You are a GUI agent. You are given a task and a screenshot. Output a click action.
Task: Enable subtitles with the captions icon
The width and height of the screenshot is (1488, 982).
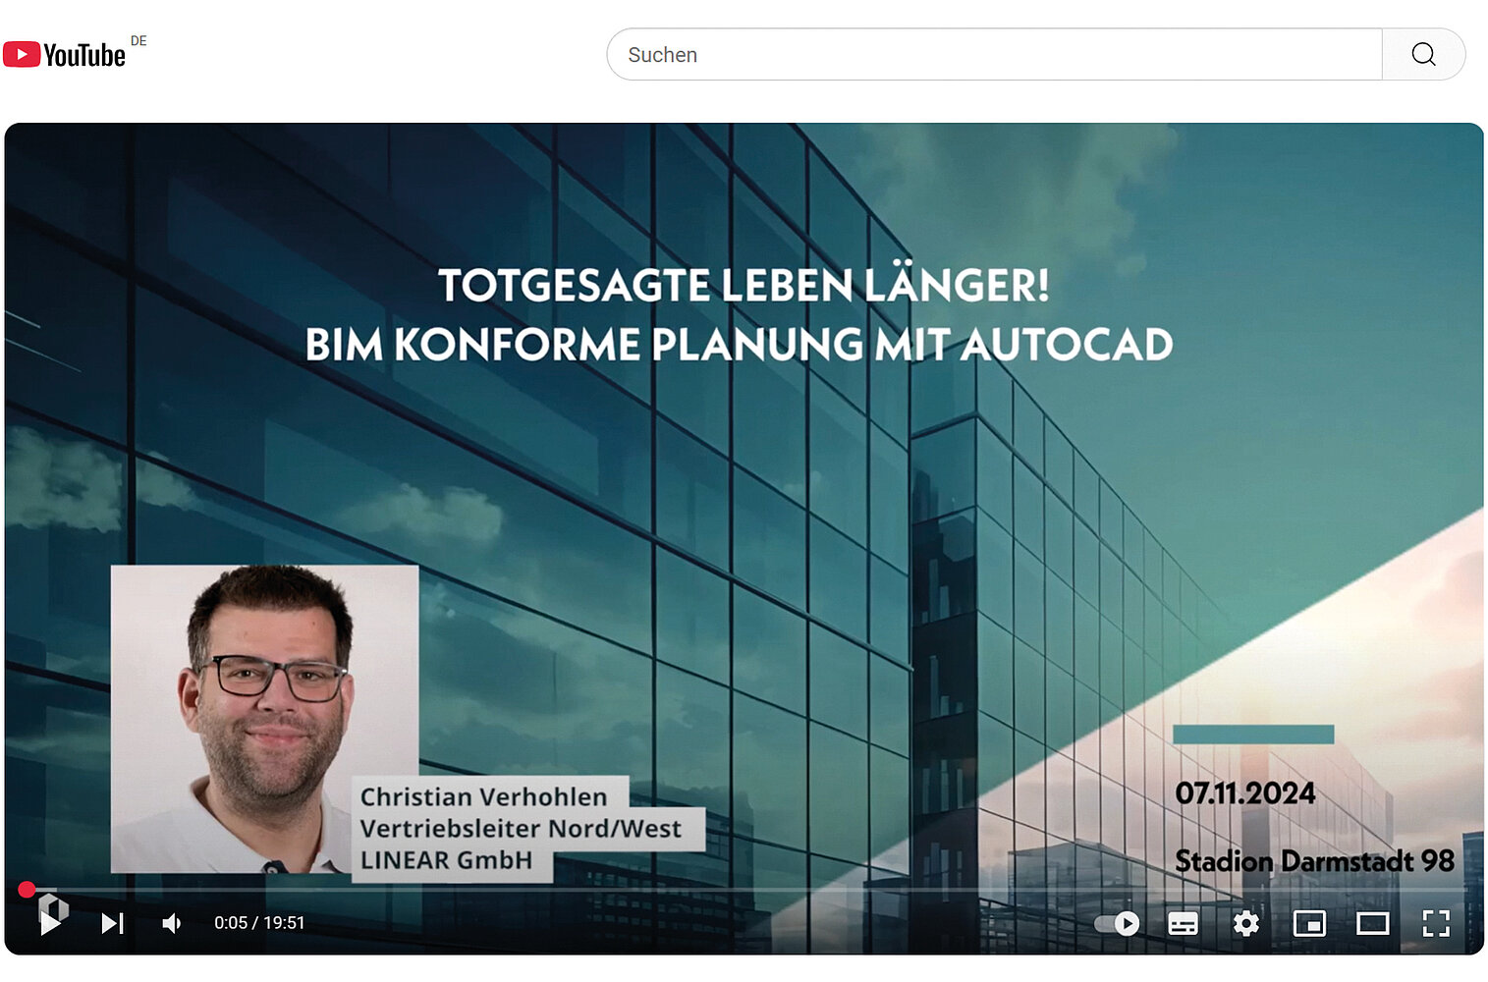coord(1183,923)
